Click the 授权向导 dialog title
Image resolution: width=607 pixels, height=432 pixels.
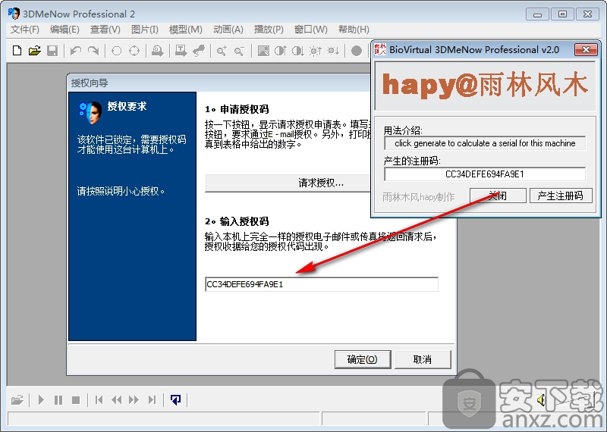pyautogui.click(x=90, y=83)
